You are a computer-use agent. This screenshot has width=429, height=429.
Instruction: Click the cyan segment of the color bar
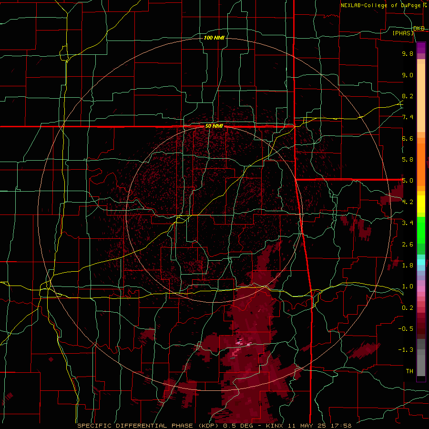[421, 262]
